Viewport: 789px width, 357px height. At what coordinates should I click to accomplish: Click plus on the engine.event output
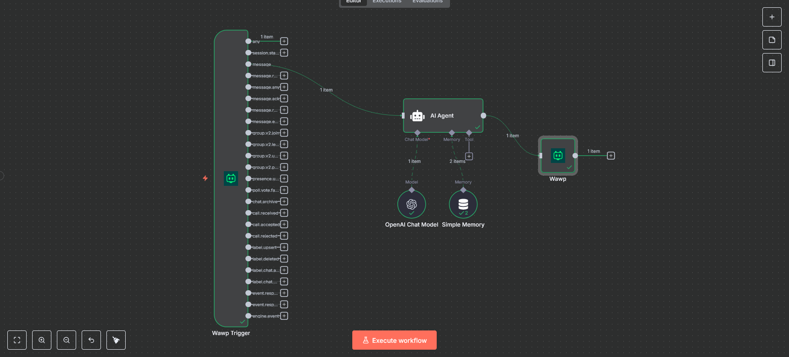[284, 316]
